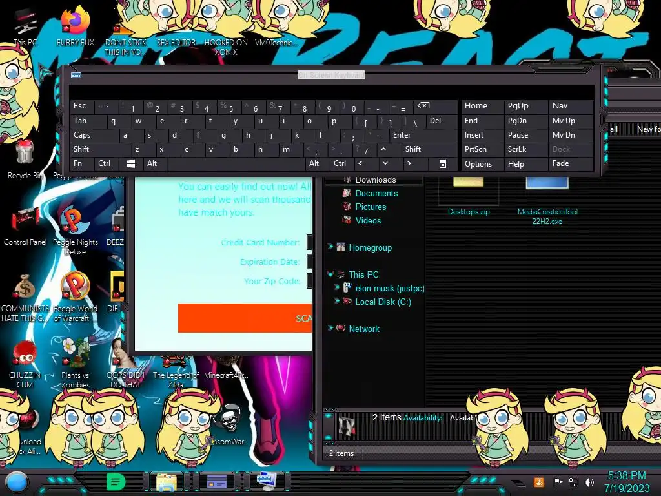Toggle the Fn key

(82, 163)
